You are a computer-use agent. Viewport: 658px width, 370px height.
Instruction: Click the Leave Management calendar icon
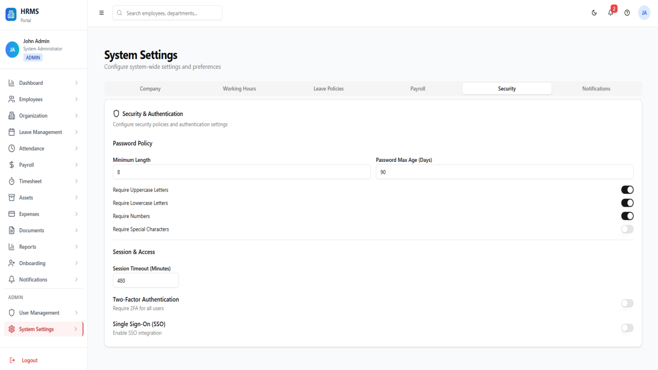(12, 132)
